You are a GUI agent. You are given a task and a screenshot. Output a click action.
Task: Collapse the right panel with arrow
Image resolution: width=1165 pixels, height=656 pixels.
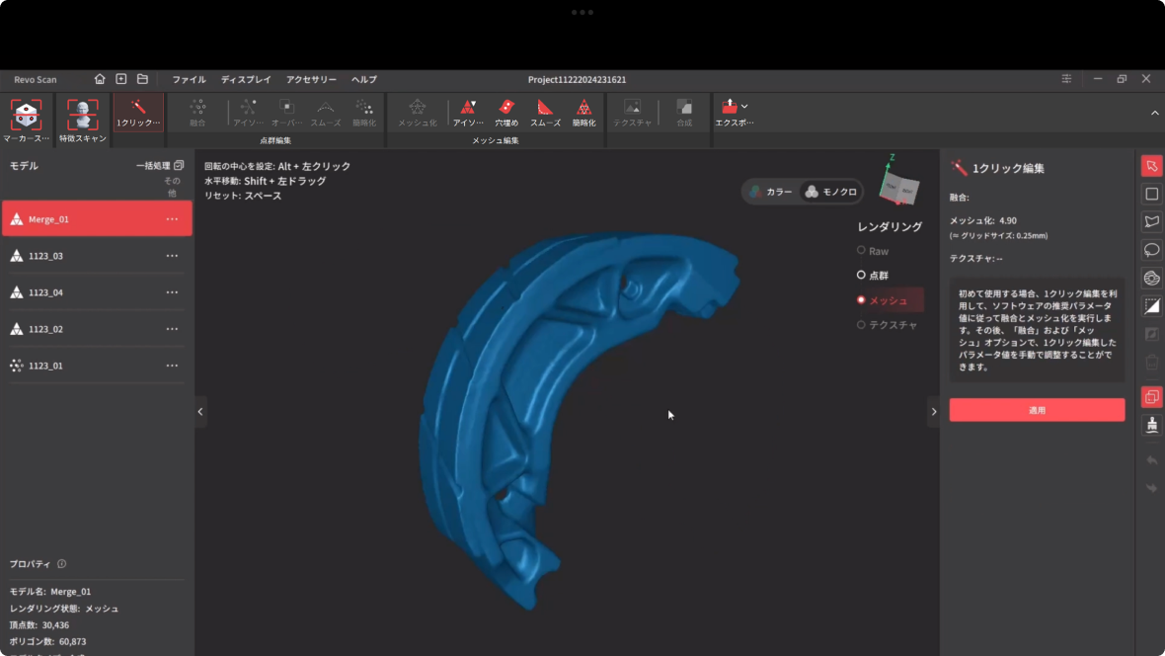[934, 412]
